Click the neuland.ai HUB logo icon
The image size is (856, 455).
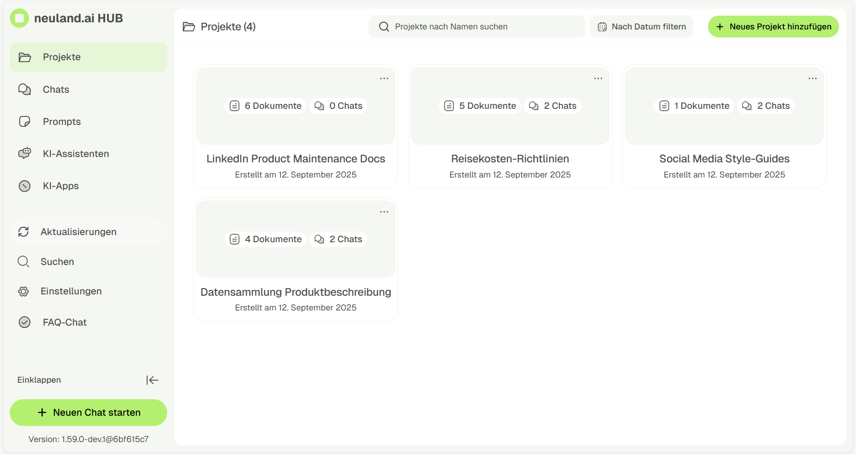pyautogui.click(x=19, y=18)
